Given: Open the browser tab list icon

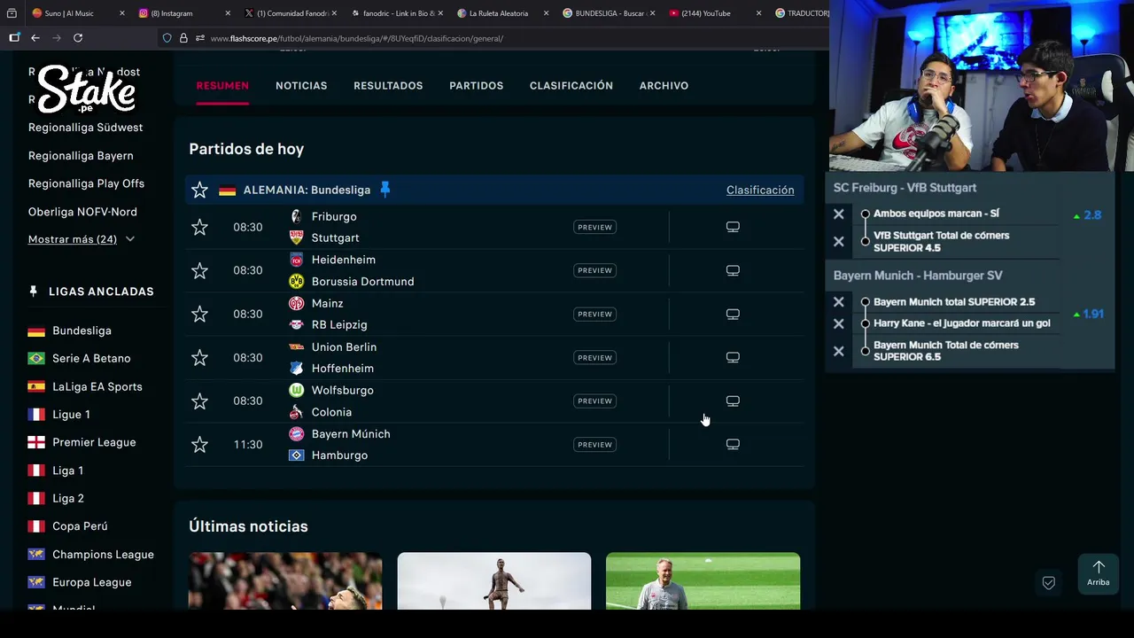Looking at the screenshot, I should (x=12, y=13).
